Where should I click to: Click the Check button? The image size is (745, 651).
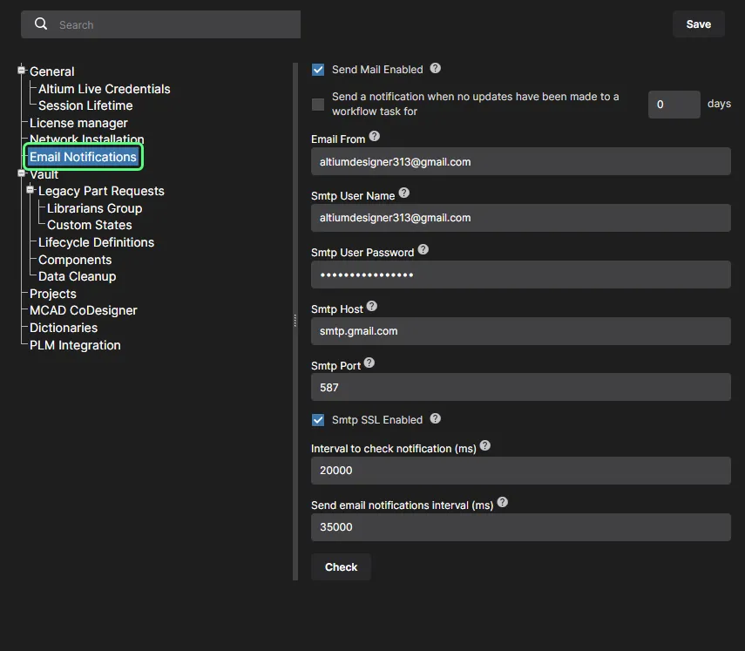(341, 567)
